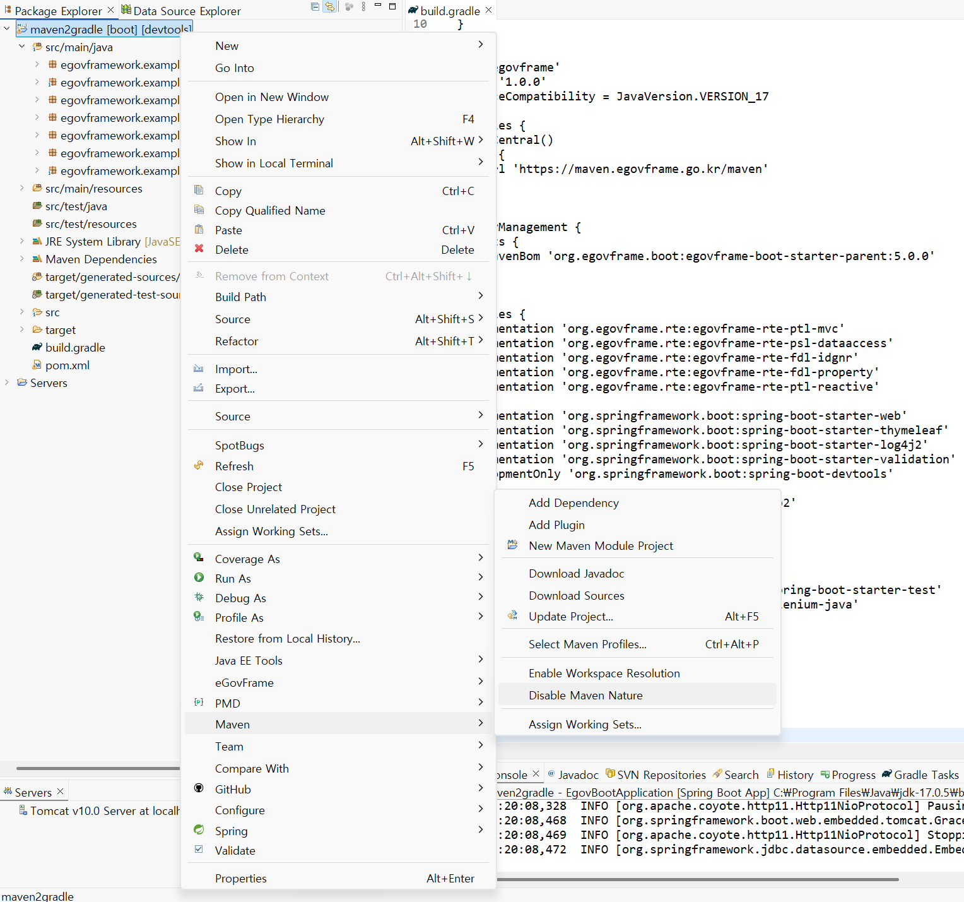Choose Disable Maven Nature from submenu
The height and width of the screenshot is (902, 964).
[x=585, y=696]
